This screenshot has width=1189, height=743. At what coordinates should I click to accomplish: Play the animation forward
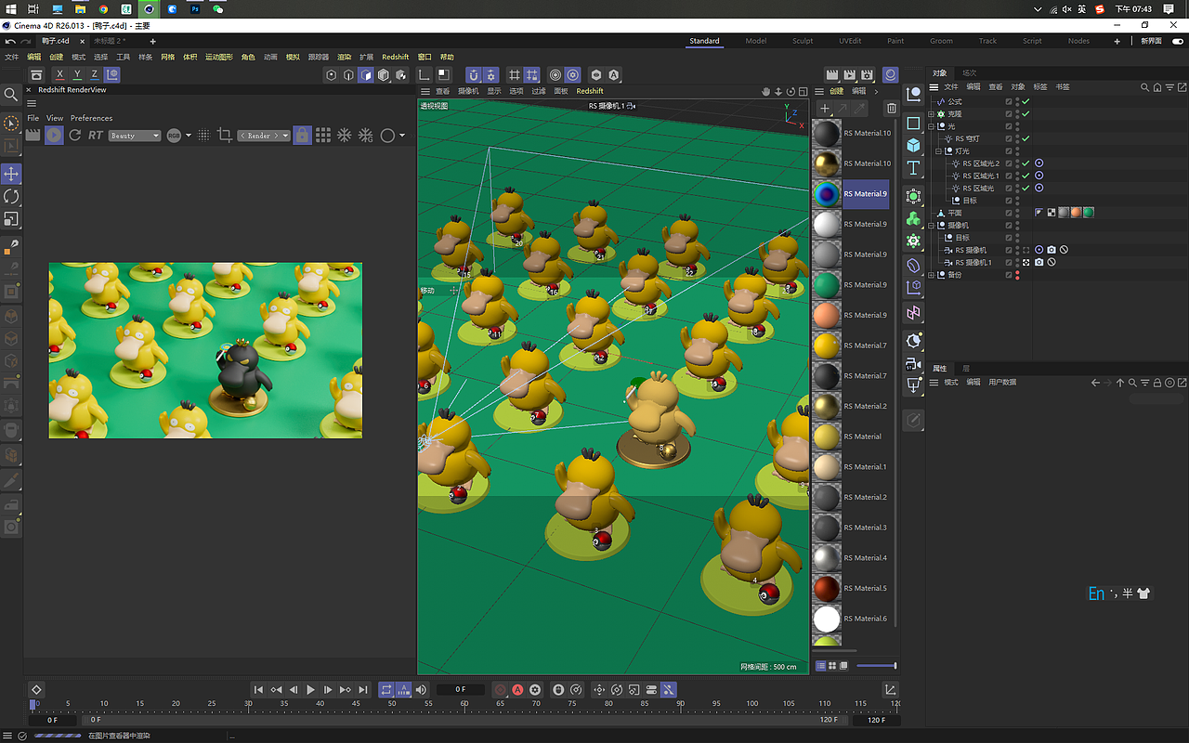310,690
